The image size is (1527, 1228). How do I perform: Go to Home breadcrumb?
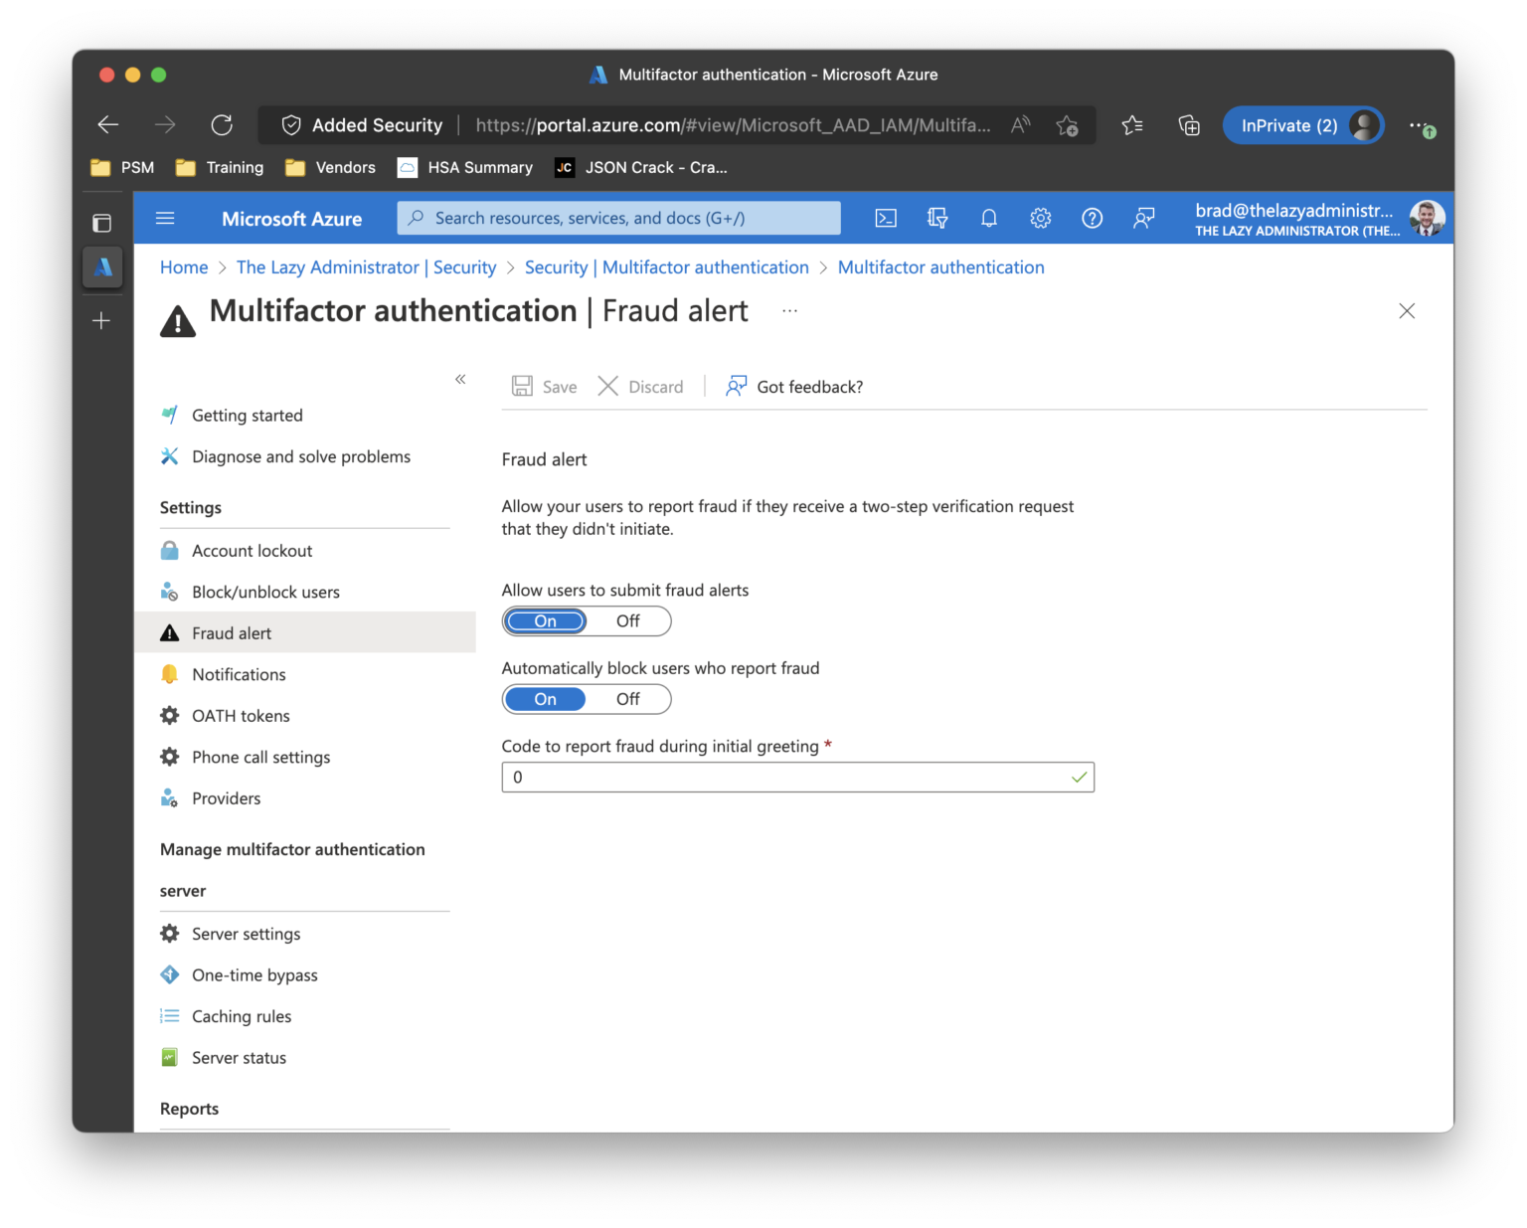coord(184,267)
